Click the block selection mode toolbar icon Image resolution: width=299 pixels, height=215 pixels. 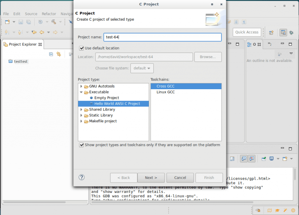click(236, 22)
